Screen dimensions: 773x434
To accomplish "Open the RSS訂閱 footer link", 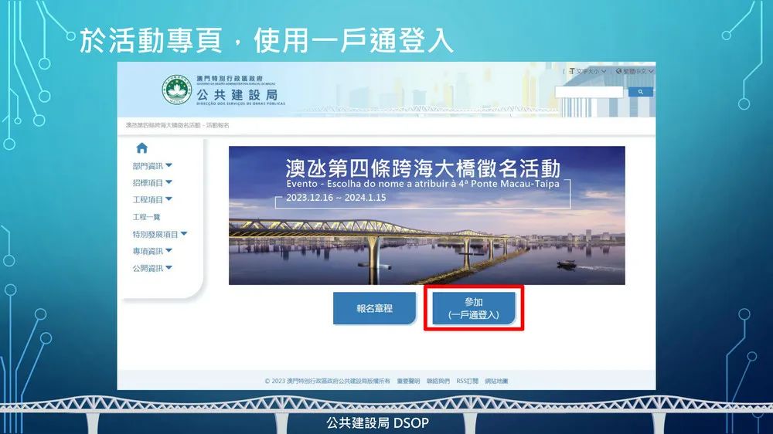I will pyautogui.click(x=468, y=381).
